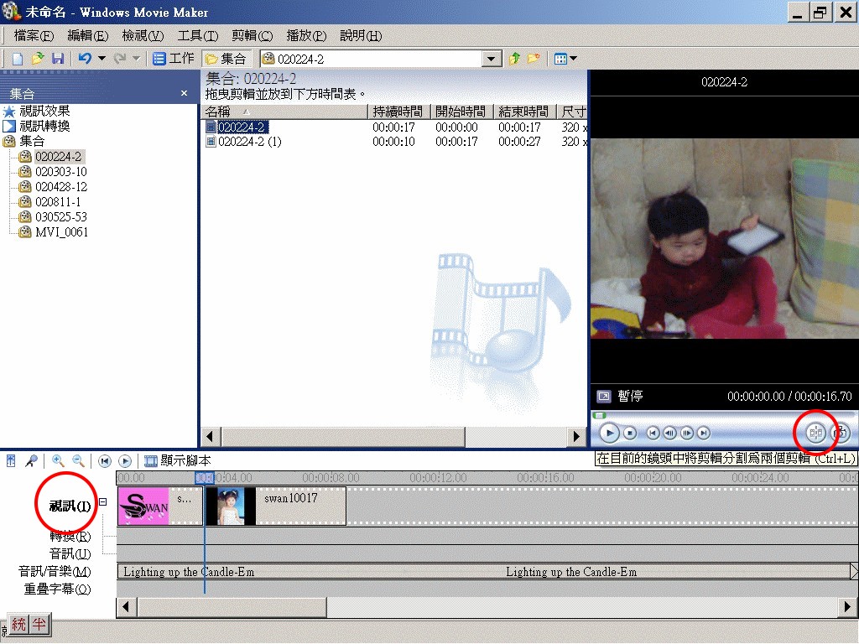This screenshot has width=859, height=644.
Task: Toggle the 集合 collections pane button
Action: (226, 59)
